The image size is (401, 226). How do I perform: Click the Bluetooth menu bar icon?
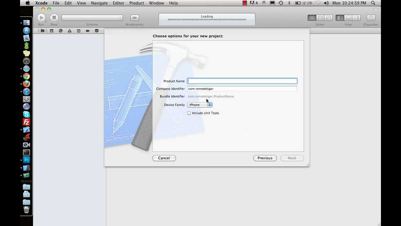[289, 3]
